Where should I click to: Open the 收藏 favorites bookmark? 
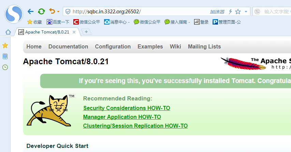coord(34,22)
